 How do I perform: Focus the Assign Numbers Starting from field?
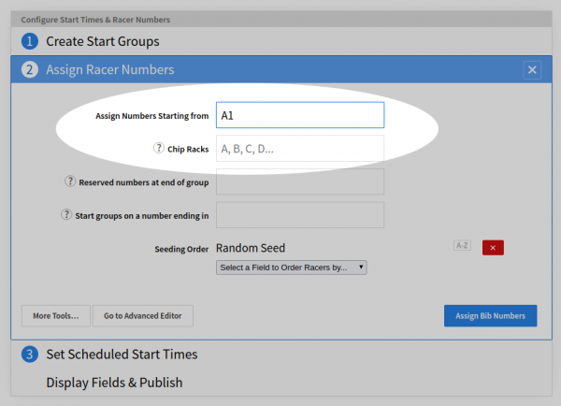pos(299,115)
